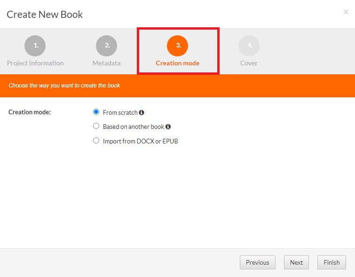Close the Create New Book dialog
The image size is (355, 277).
tap(346, 12)
